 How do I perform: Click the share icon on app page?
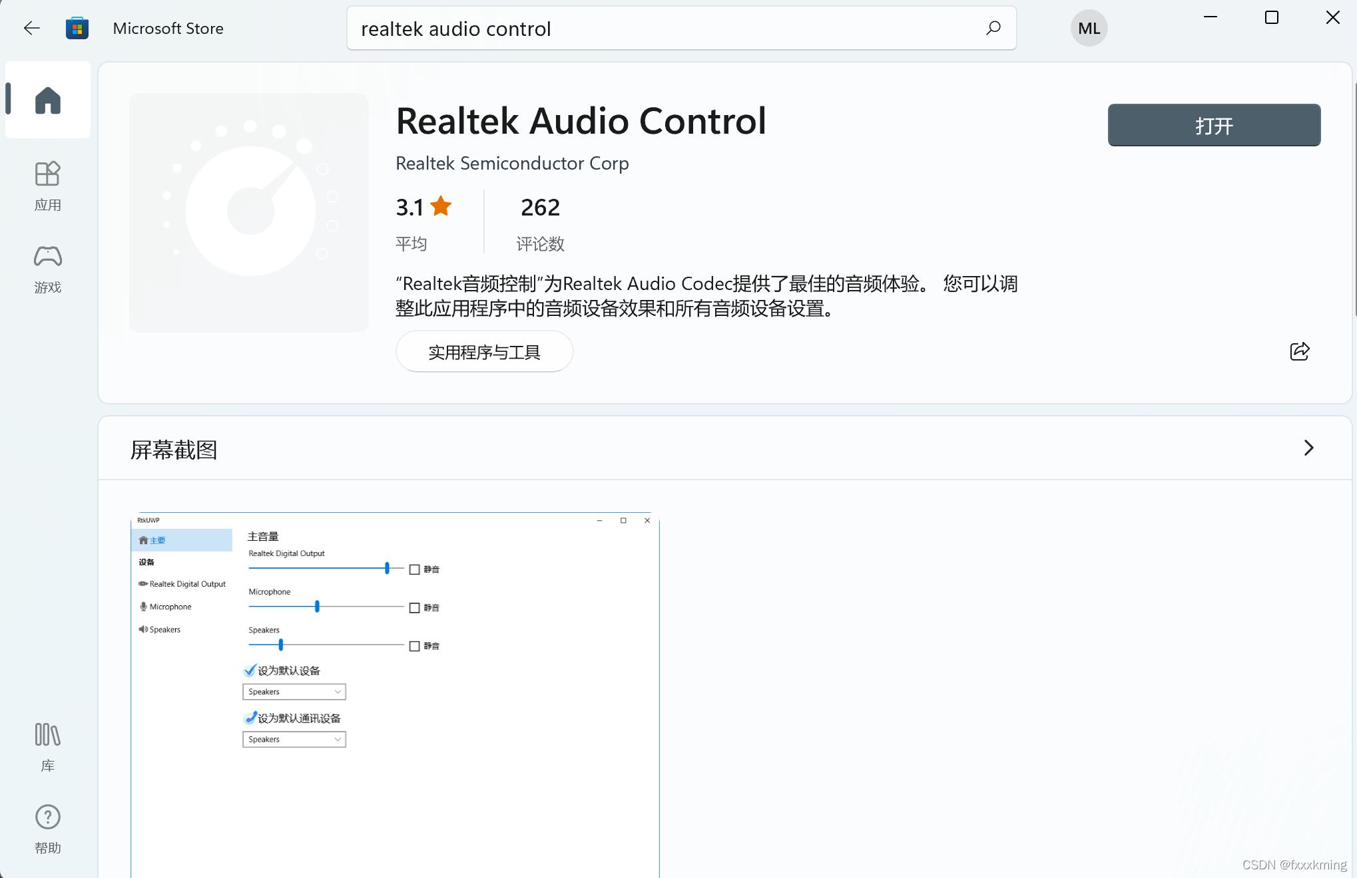[x=1299, y=351]
